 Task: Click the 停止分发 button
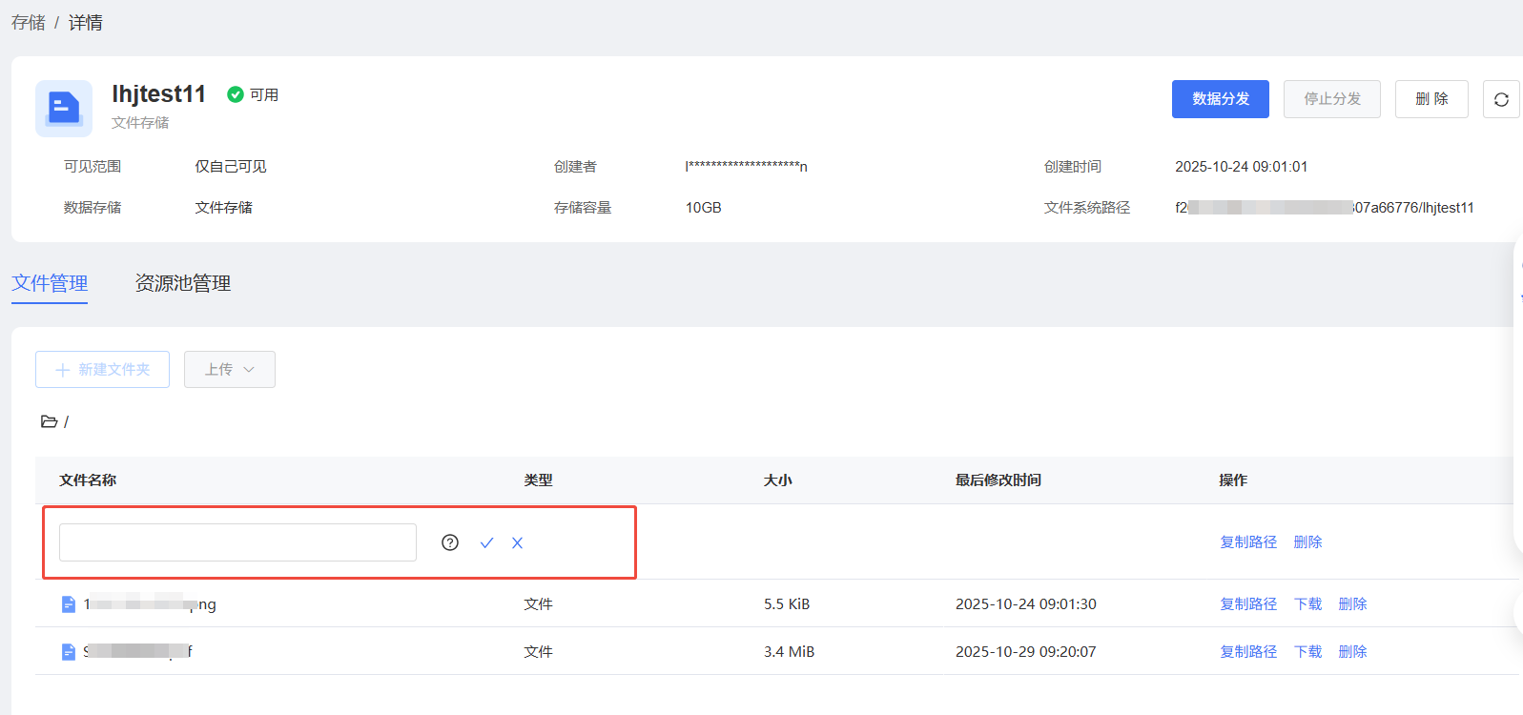pyautogui.click(x=1331, y=99)
